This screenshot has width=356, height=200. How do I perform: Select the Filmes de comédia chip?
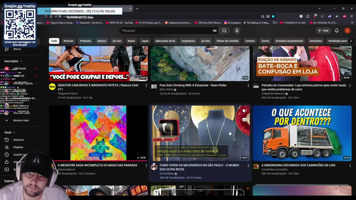coord(228,41)
